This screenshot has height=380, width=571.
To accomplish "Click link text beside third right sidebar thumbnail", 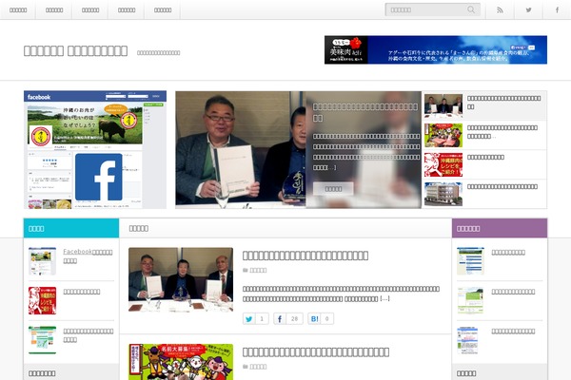I will click(x=513, y=332).
